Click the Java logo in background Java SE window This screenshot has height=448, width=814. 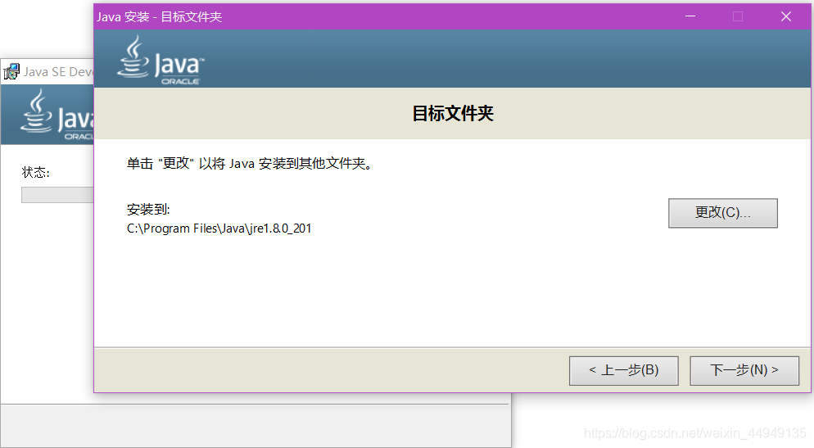point(57,114)
